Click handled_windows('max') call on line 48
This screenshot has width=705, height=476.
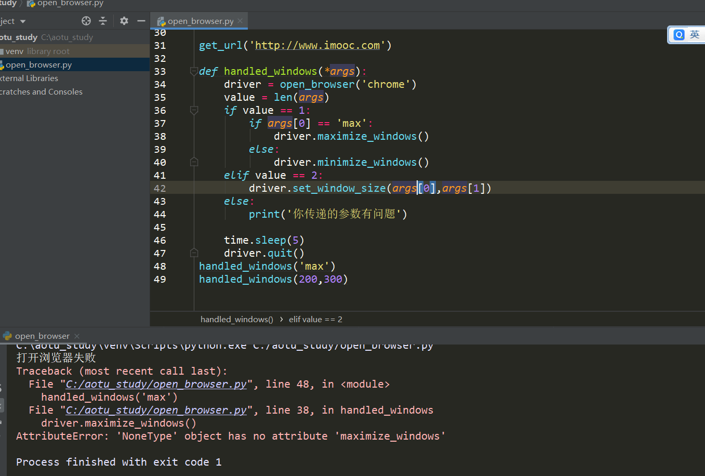point(267,266)
